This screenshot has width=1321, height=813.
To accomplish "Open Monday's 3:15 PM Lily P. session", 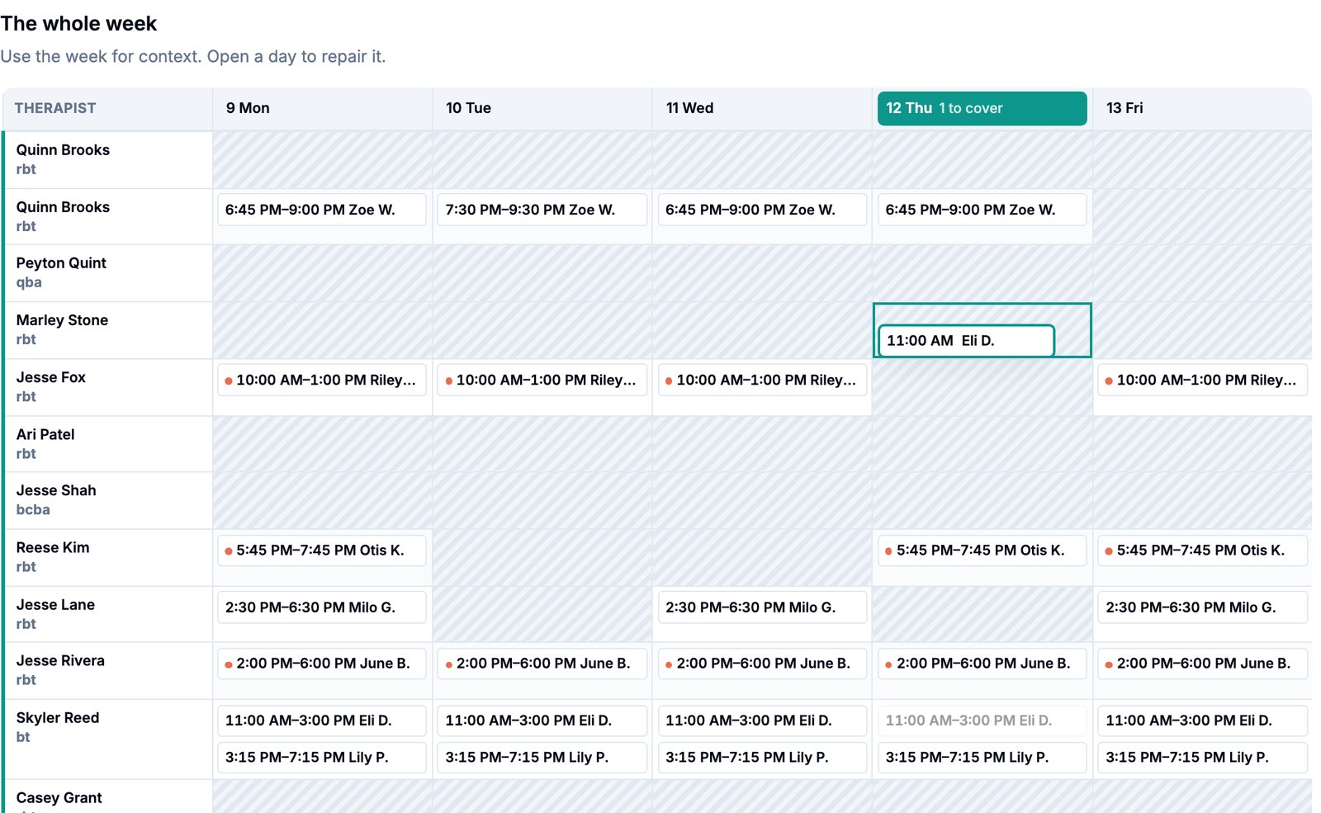I will point(322,758).
